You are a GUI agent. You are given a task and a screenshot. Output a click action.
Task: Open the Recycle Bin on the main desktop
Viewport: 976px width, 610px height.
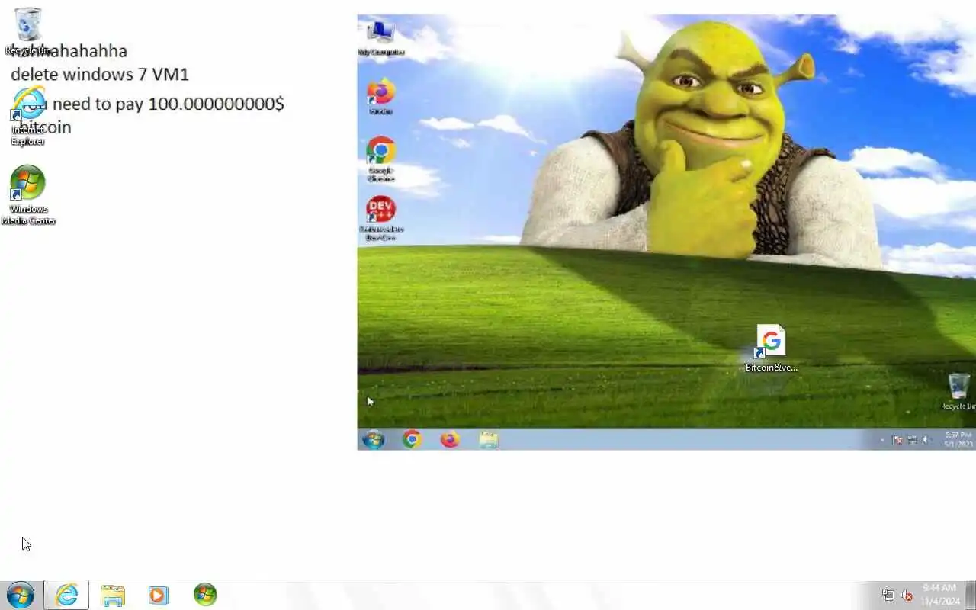[28, 30]
